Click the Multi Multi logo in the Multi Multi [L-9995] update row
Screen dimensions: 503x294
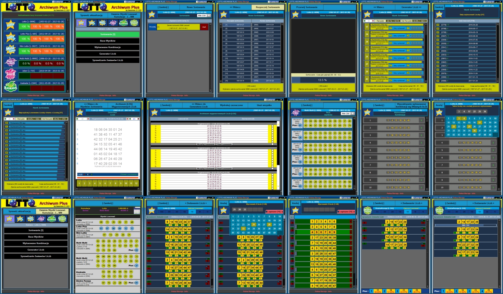(x=10, y=62)
